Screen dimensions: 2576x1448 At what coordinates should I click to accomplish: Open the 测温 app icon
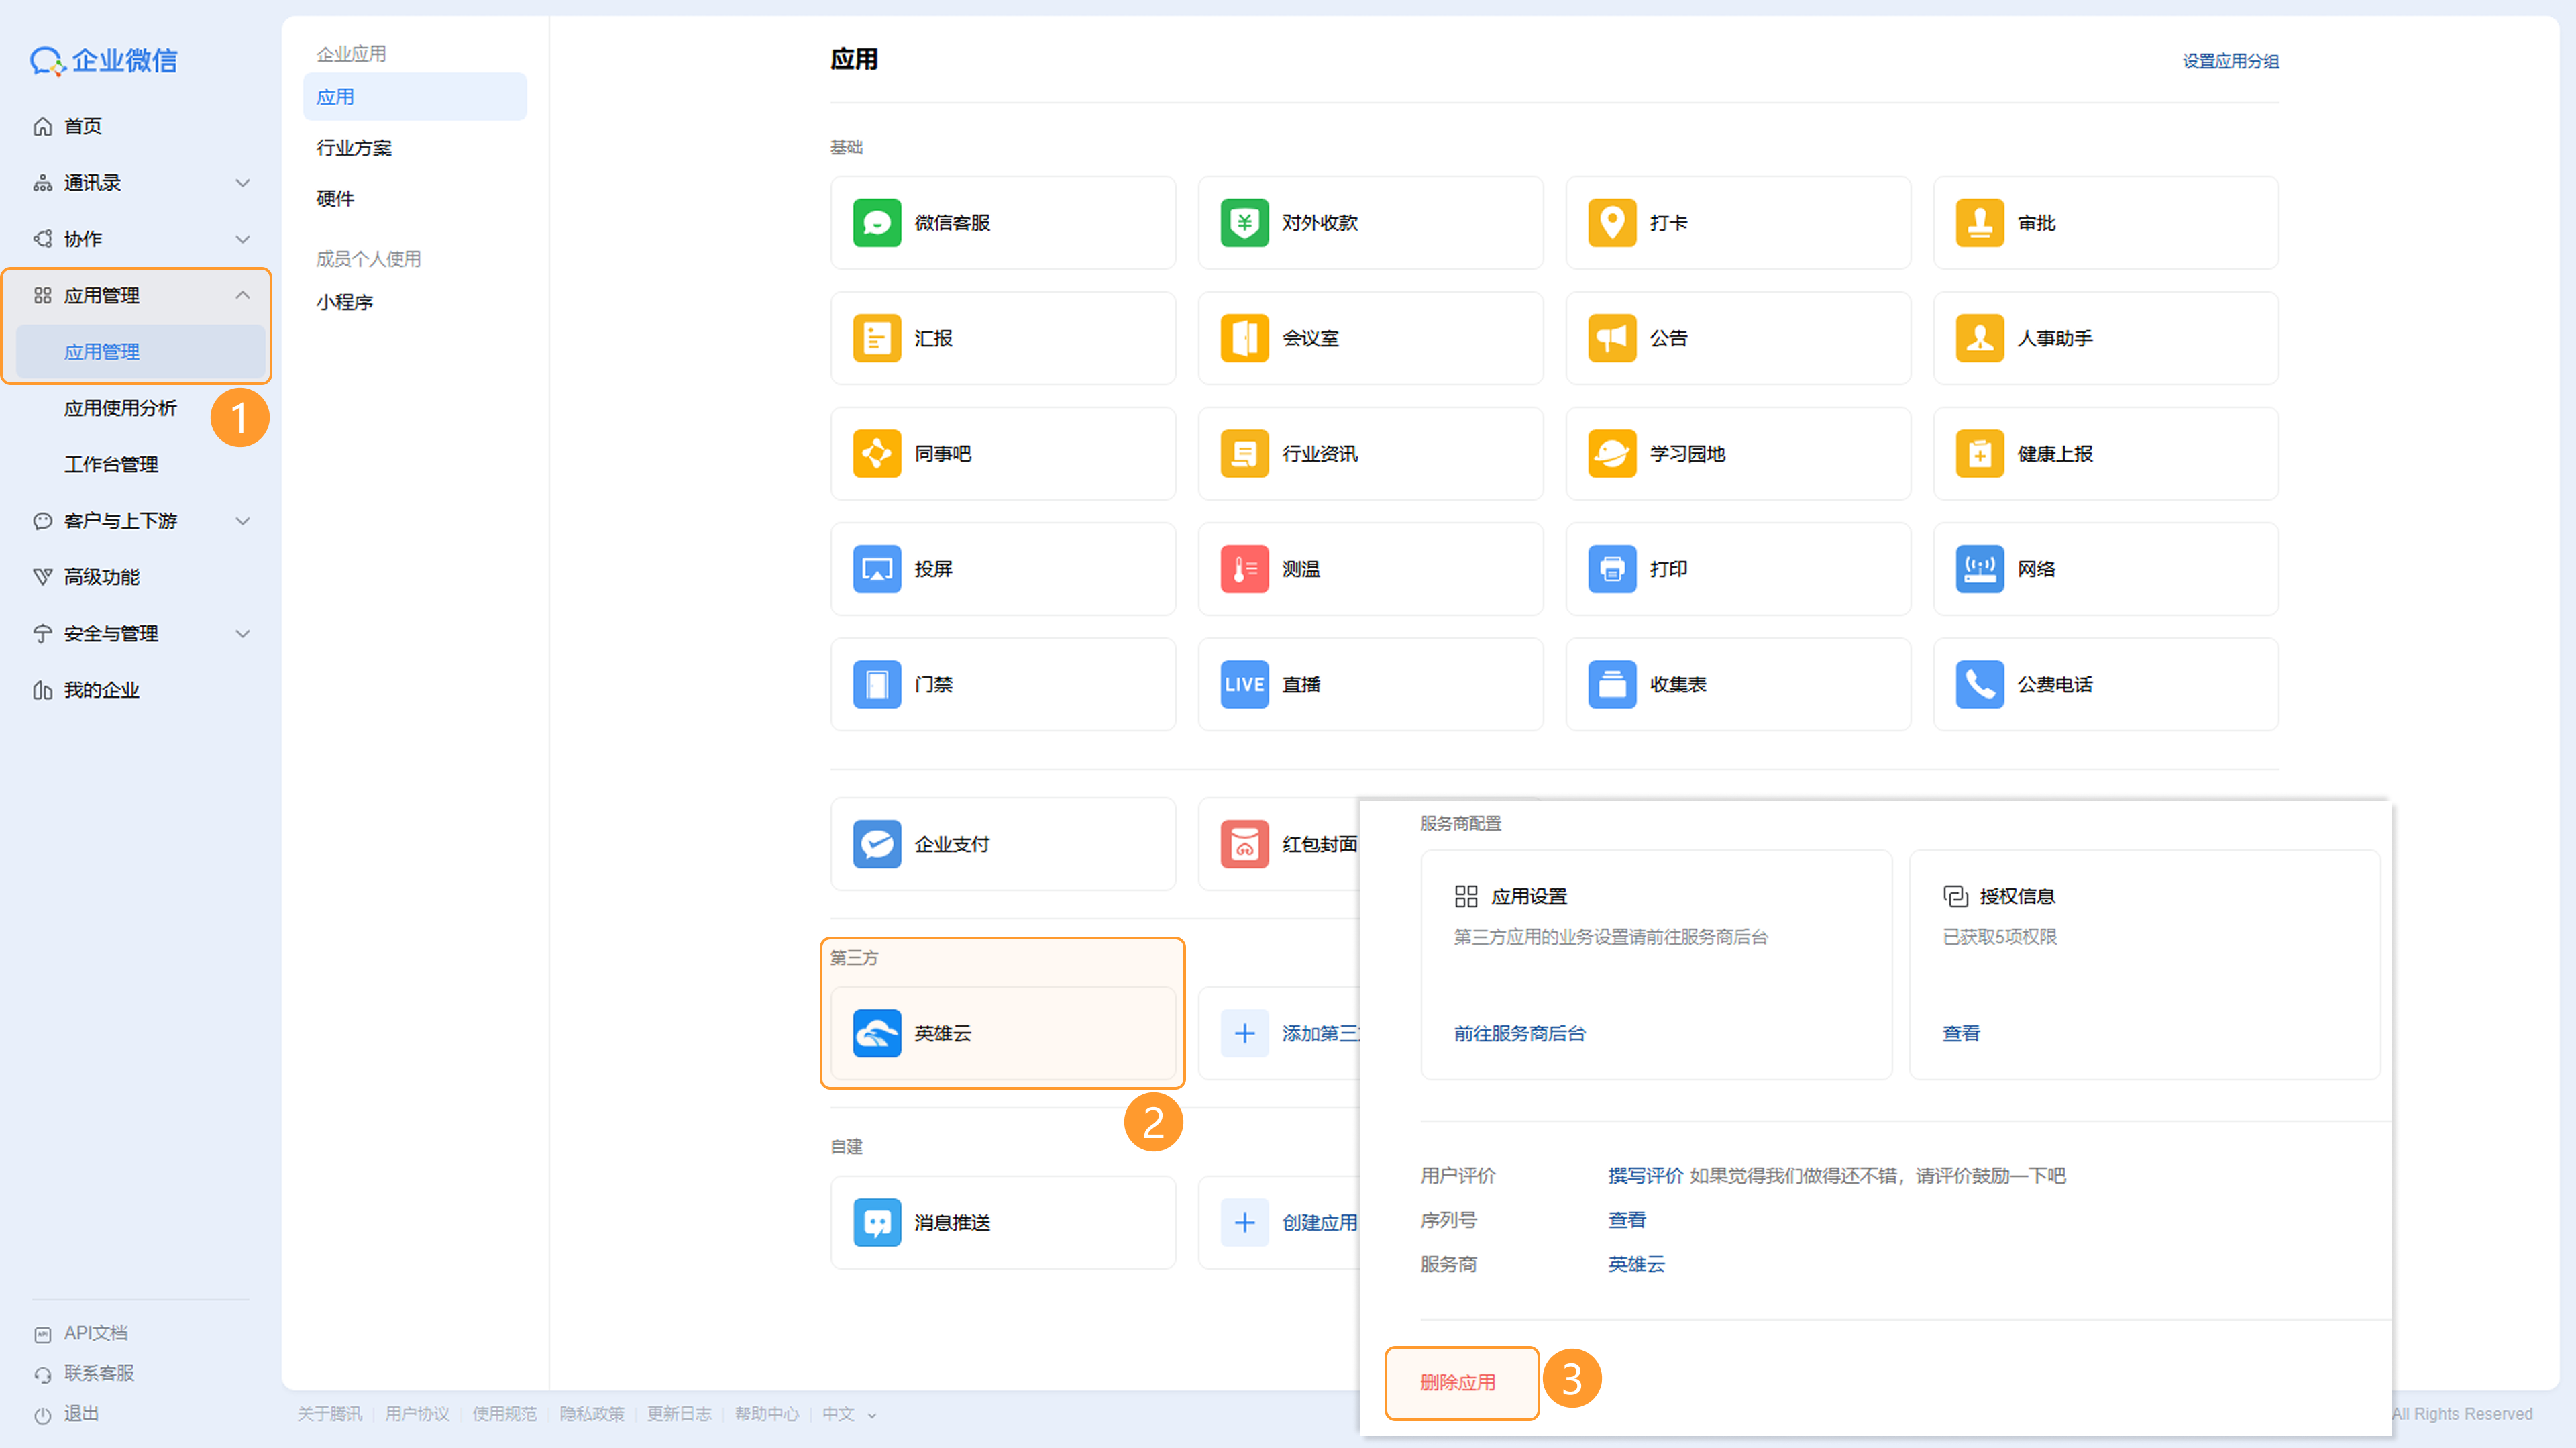1244,569
